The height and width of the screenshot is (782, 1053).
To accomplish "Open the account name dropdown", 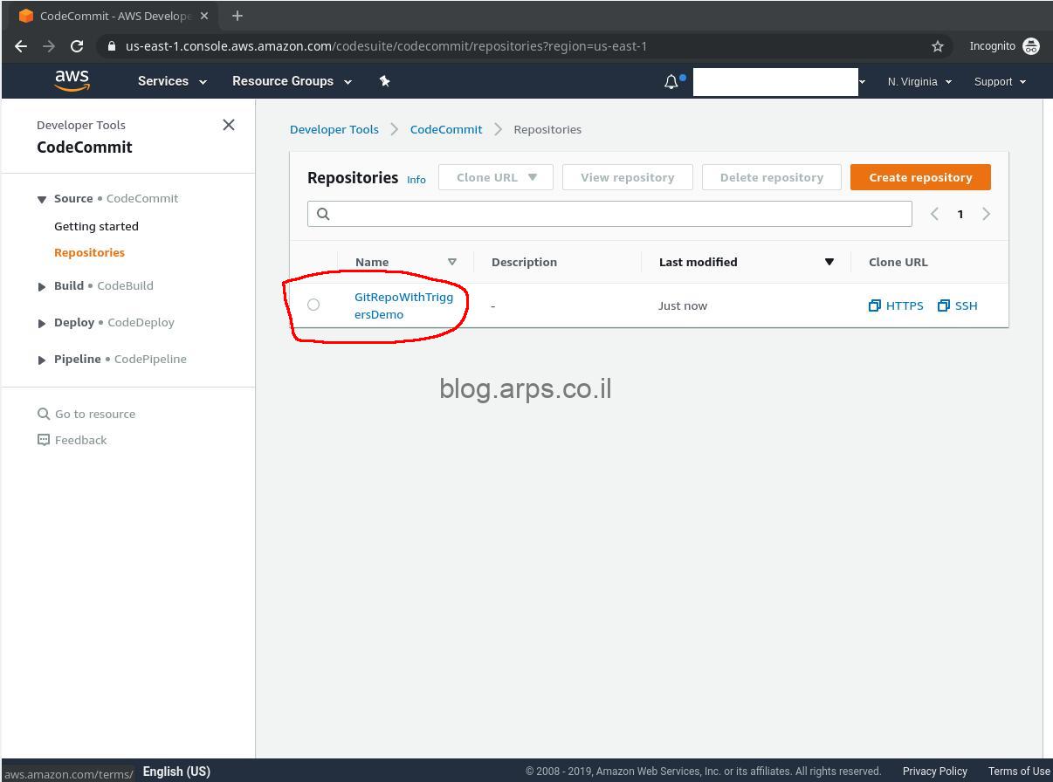I will point(779,81).
